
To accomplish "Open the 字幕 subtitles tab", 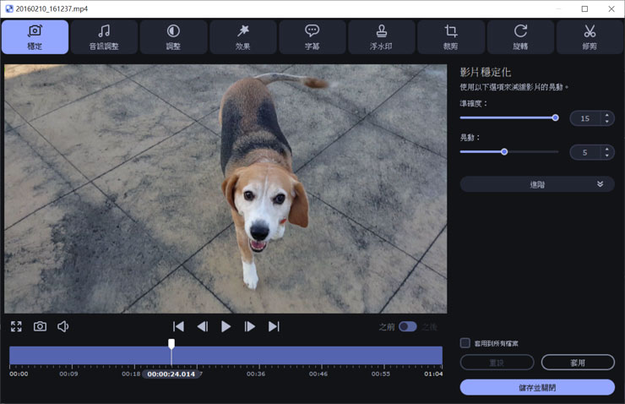I will click(x=312, y=37).
